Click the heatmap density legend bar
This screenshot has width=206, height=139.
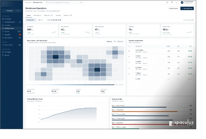(x=71, y=85)
